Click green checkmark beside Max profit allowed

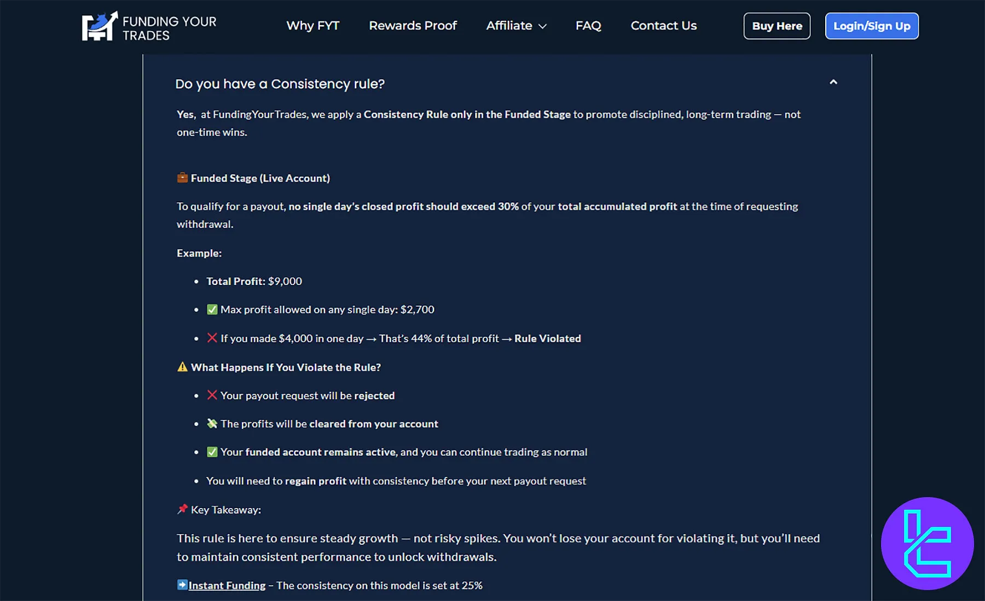coord(212,310)
